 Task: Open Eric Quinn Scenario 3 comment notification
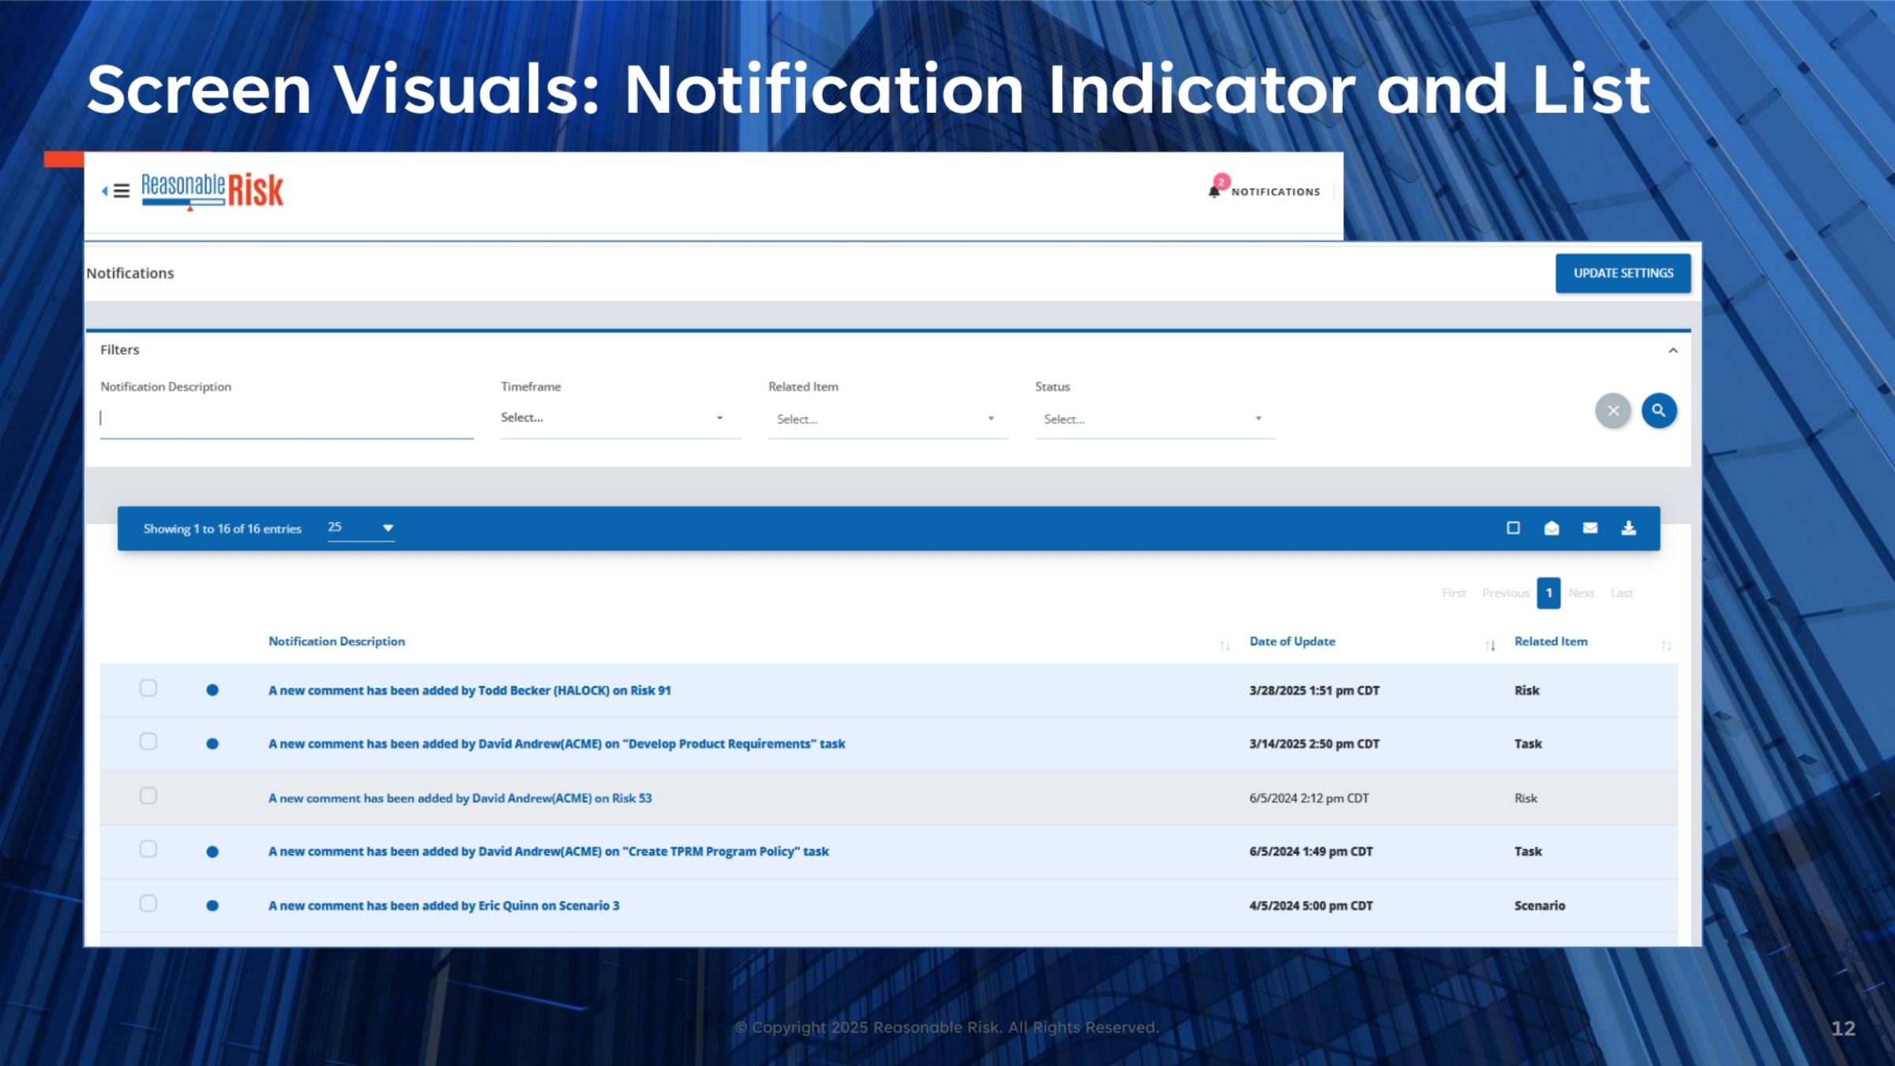pyautogui.click(x=444, y=906)
